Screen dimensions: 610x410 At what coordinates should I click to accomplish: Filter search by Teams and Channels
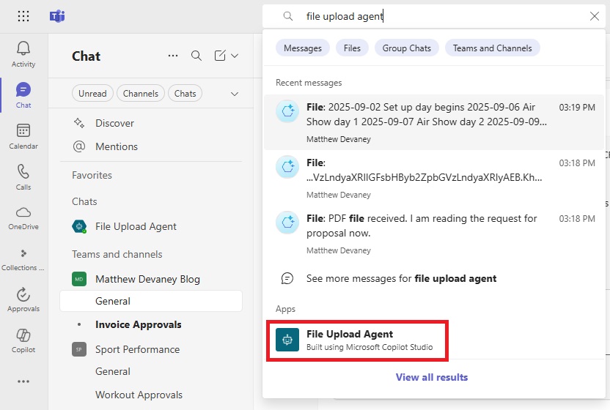(492, 48)
